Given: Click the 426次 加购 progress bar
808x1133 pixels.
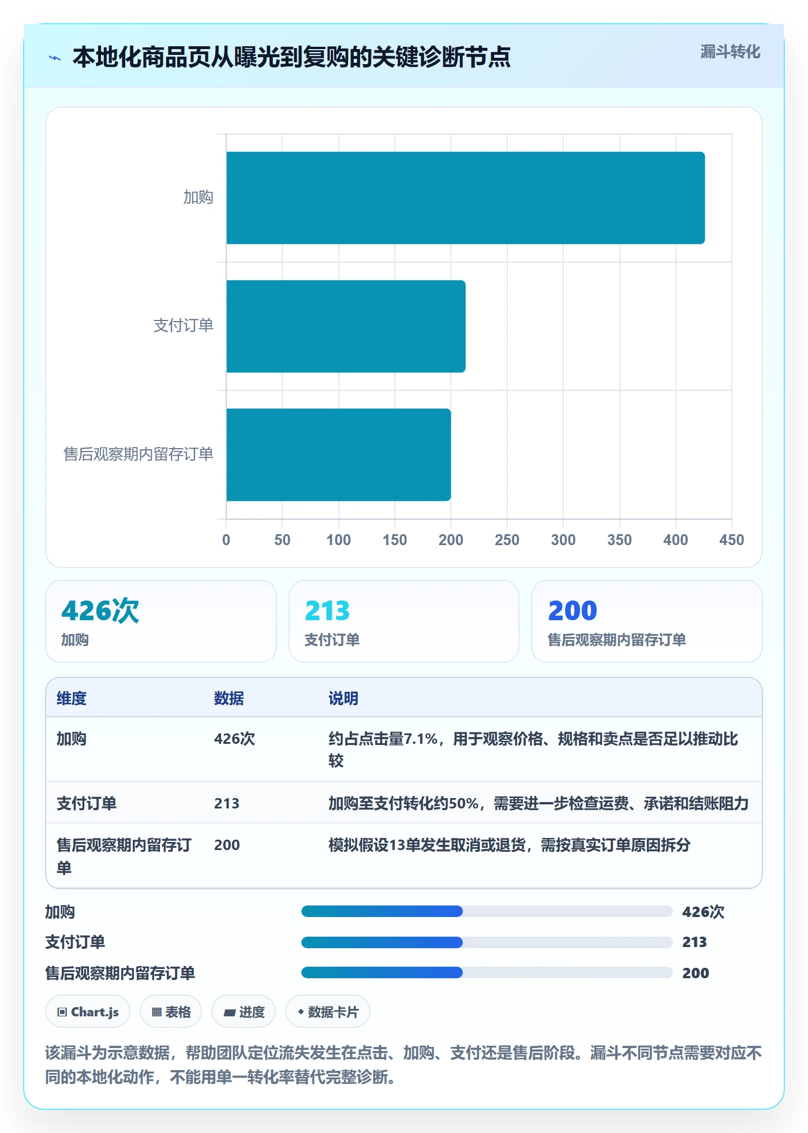Looking at the screenshot, I should click(x=487, y=911).
